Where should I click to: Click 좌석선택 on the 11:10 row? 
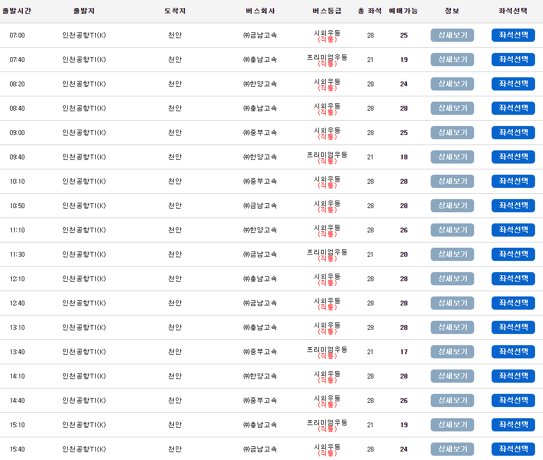click(x=513, y=230)
